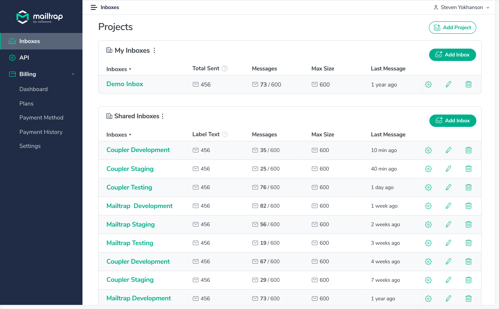Open the Demo Inbox link

[125, 84]
